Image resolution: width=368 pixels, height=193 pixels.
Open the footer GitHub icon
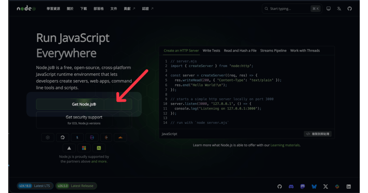coord(280,187)
